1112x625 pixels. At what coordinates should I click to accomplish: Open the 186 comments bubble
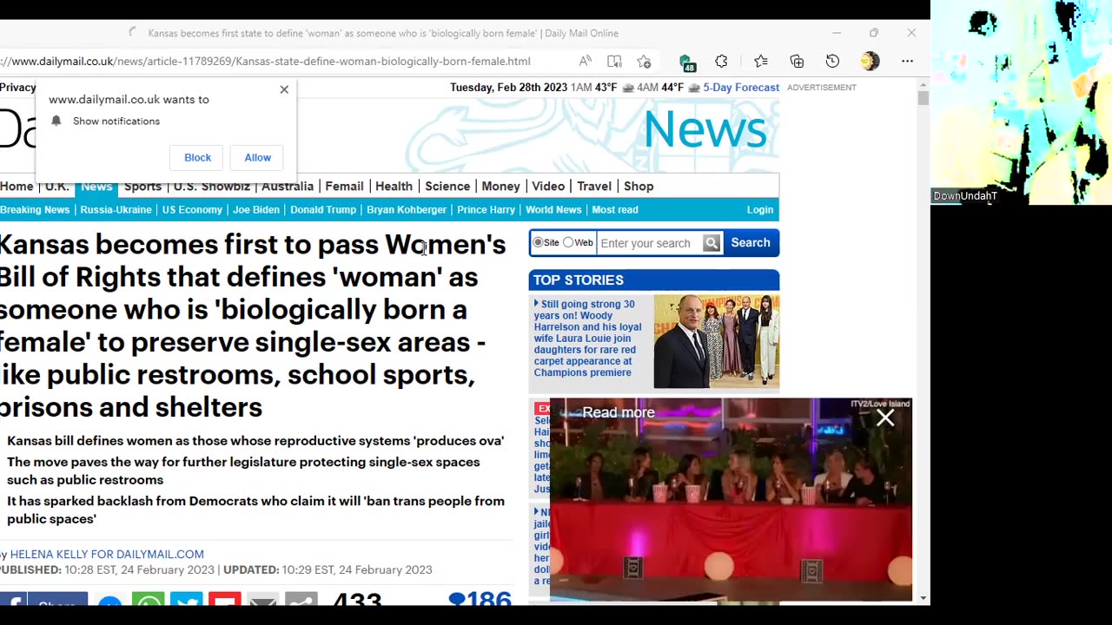click(480, 599)
